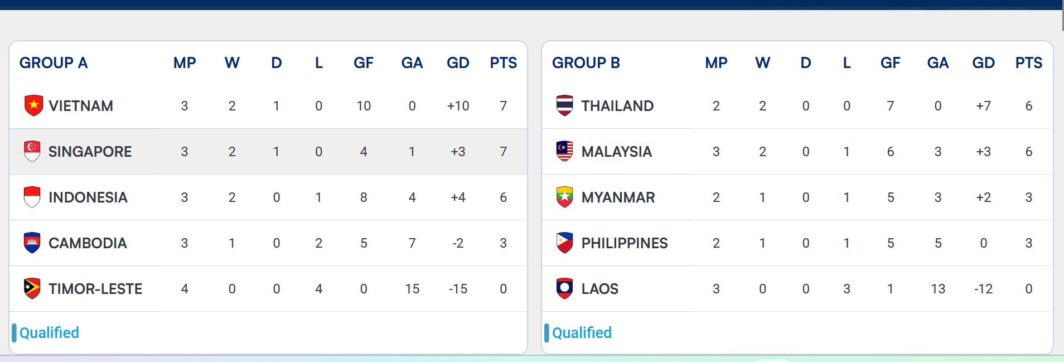The width and height of the screenshot is (1064, 362).
Task: Click the Myanmar flag shield icon
Action: tap(565, 197)
